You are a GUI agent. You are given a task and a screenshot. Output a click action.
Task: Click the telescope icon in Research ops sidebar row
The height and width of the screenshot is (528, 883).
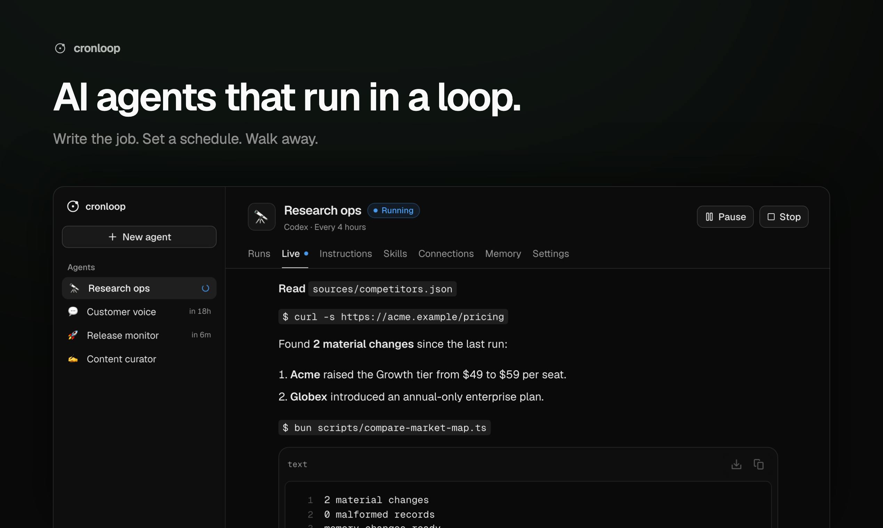pos(74,288)
